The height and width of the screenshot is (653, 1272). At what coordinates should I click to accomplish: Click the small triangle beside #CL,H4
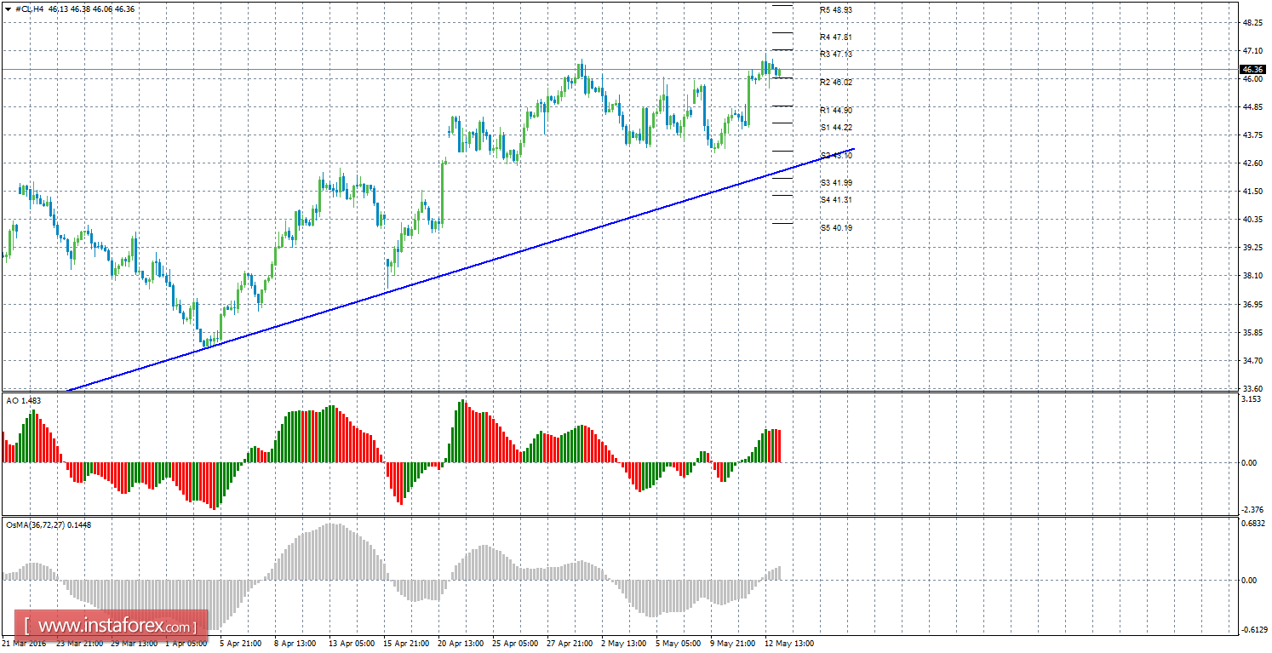tap(8, 9)
